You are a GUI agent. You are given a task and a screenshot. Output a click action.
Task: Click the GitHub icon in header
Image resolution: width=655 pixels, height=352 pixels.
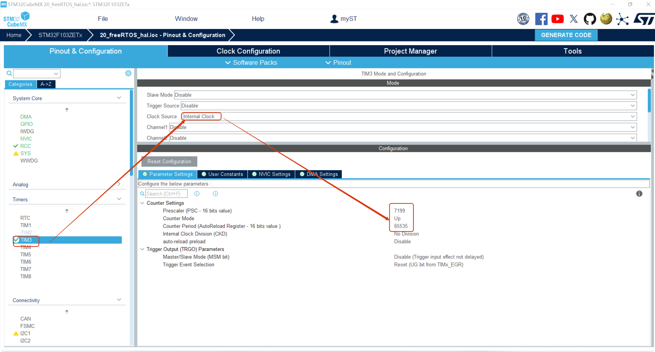(590, 19)
